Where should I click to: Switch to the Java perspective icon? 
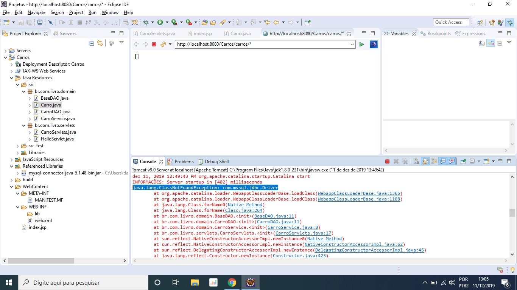501,22
